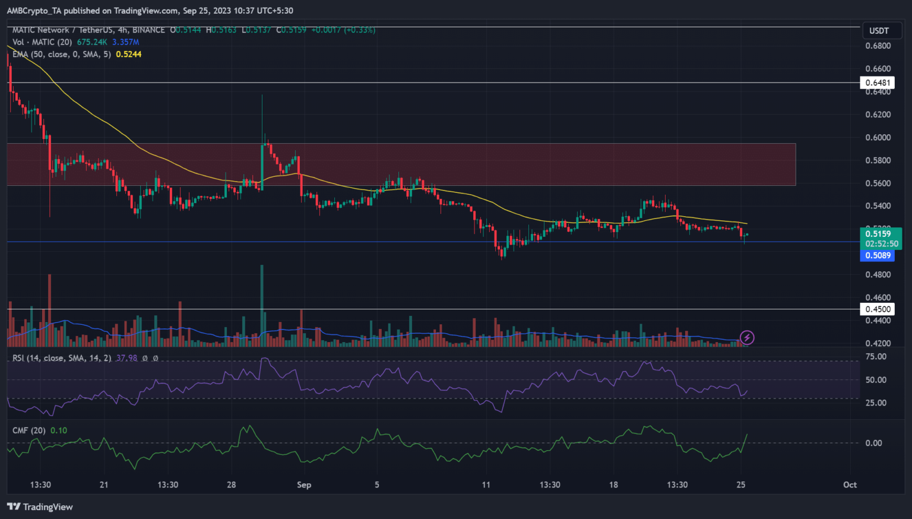The width and height of the screenshot is (912, 519).
Task: Click the 02:52:50 candle countdown timer
Action: point(882,243)
